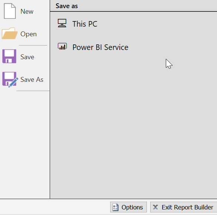Click the X icon beside Exit Report Builder

point(155,207)
